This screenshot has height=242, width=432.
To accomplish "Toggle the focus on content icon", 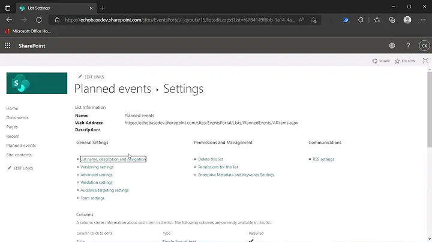I will click(x=425, y=60).
